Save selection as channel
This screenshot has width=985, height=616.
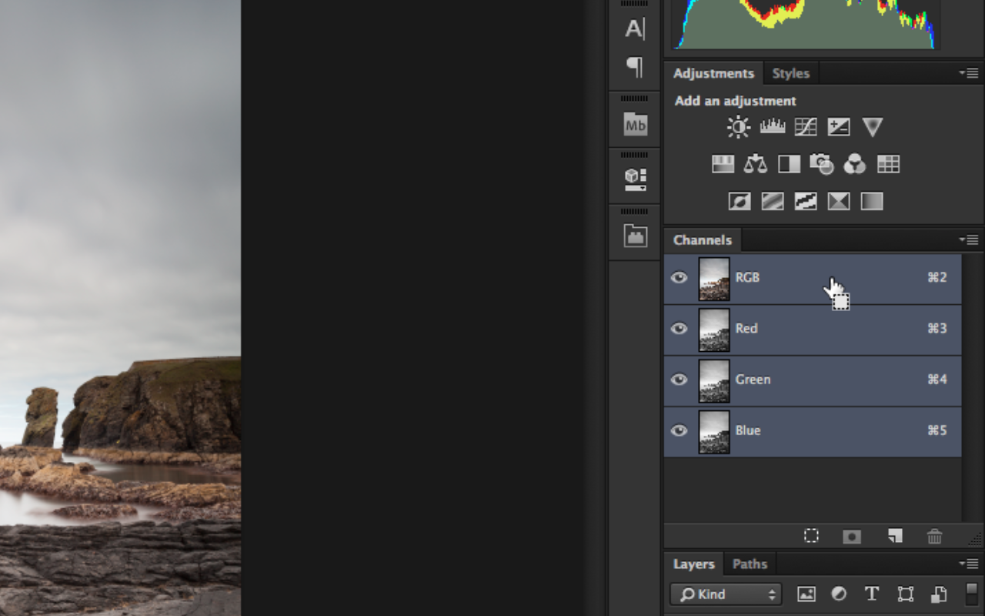coord(852,536)
